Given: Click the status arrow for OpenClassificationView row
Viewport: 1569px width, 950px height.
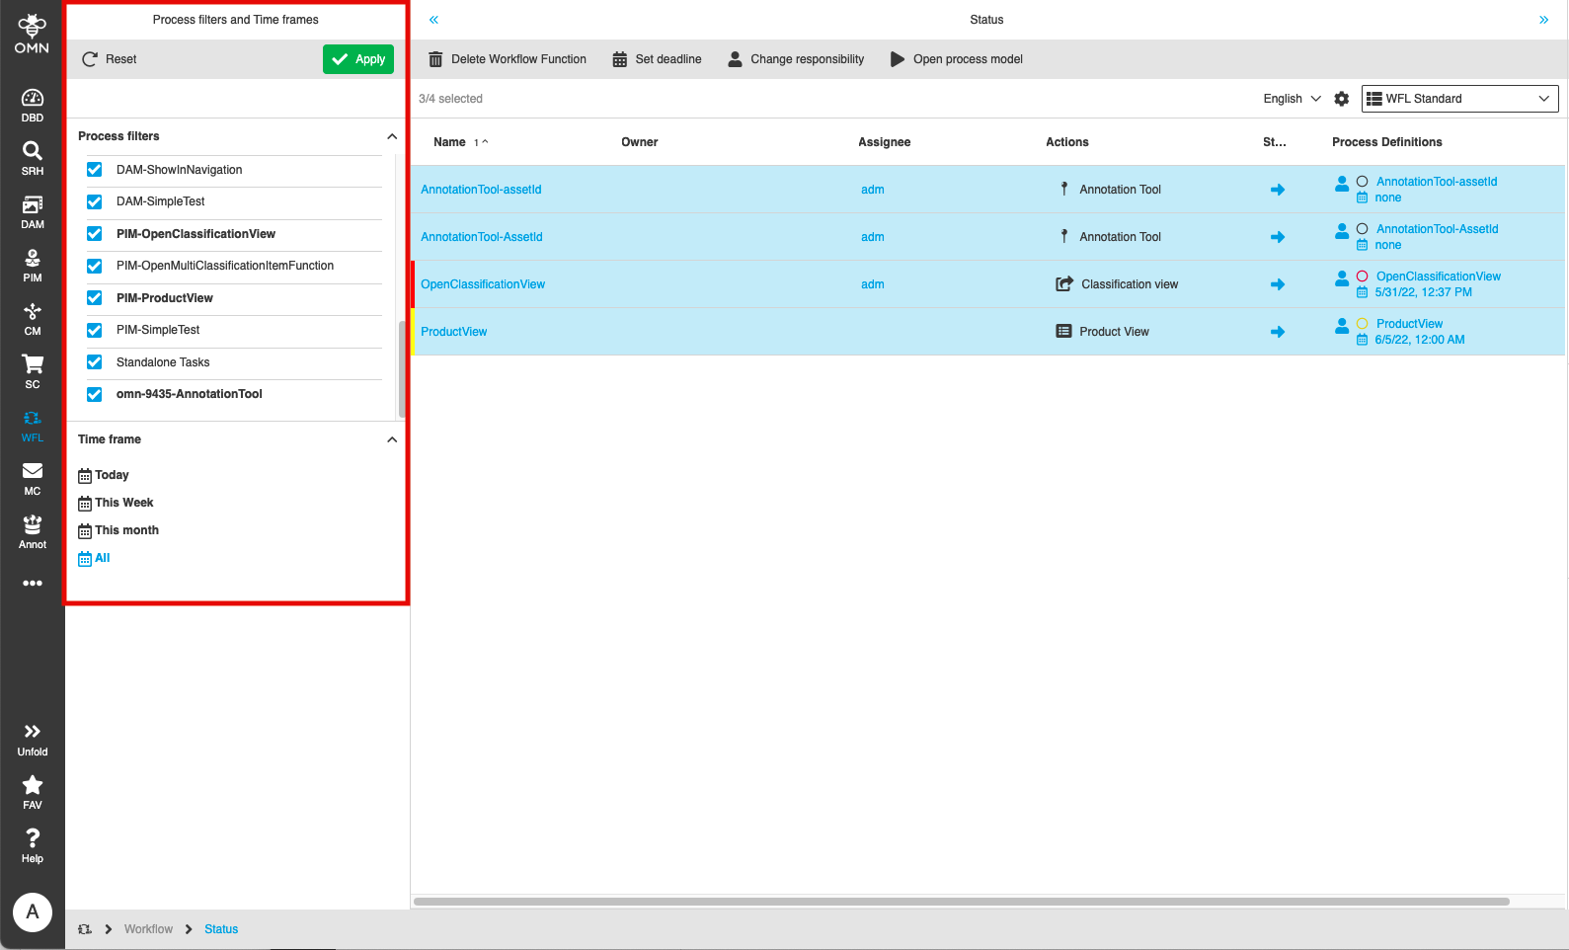Looking at the screenshot, I should pyautogui.click(x=1278, y=284).
